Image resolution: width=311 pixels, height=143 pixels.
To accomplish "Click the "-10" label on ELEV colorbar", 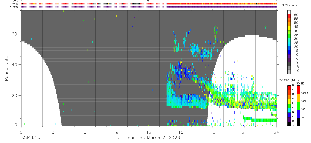I will click(296, 71).
